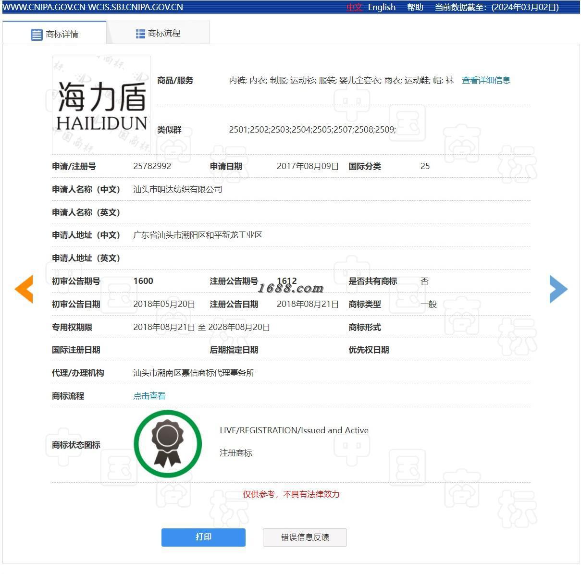Open 点击查看 trademark process link
Image resolution: width=581 pixels, height=574 pixels.
coord(149,396)
